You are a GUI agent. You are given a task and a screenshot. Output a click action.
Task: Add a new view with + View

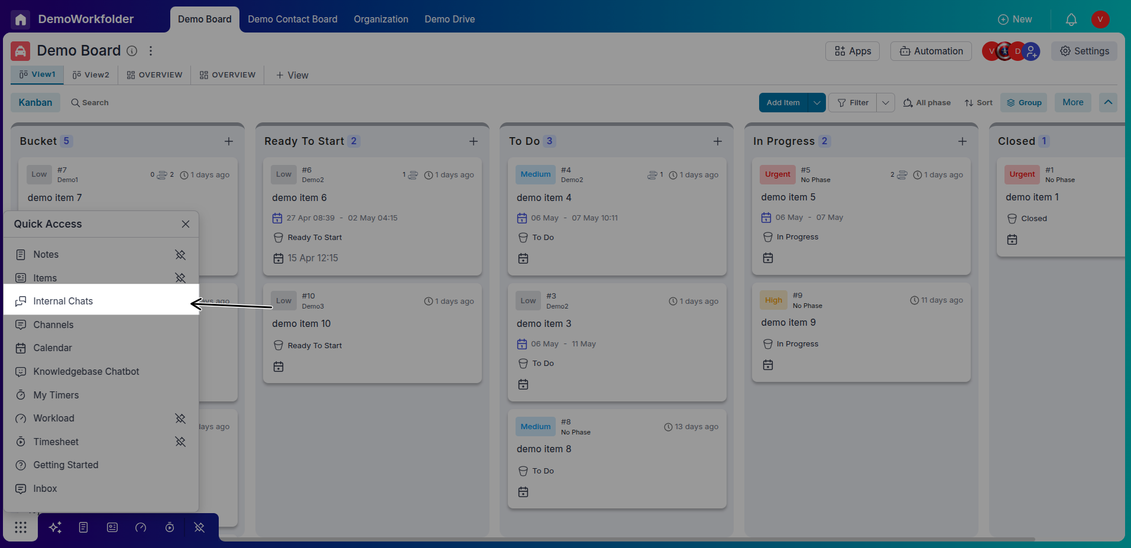(x=292, y=75)
